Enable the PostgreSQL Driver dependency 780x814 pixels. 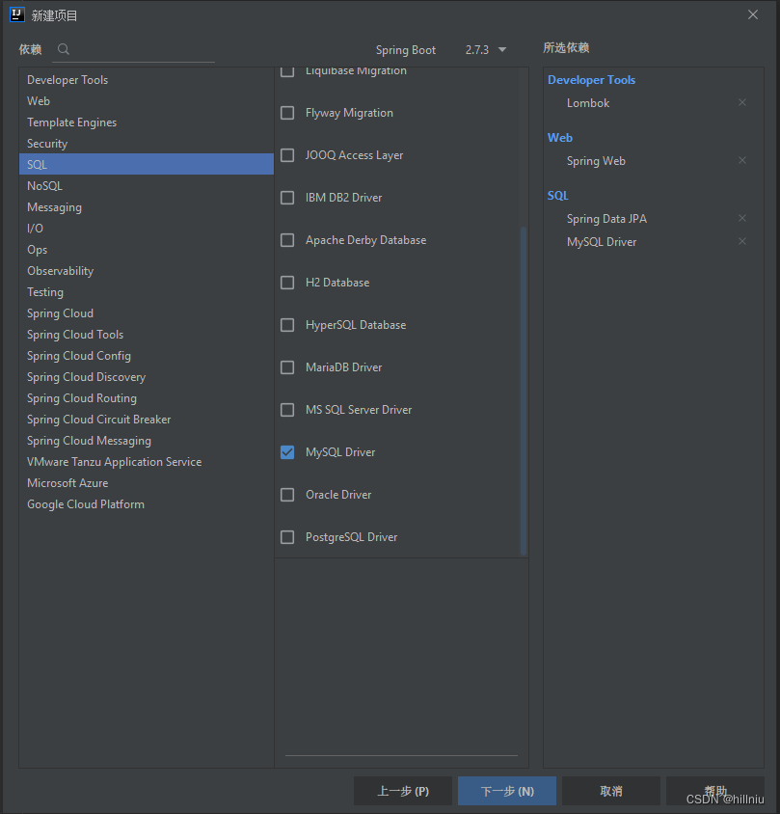click(x=287, y=537)
